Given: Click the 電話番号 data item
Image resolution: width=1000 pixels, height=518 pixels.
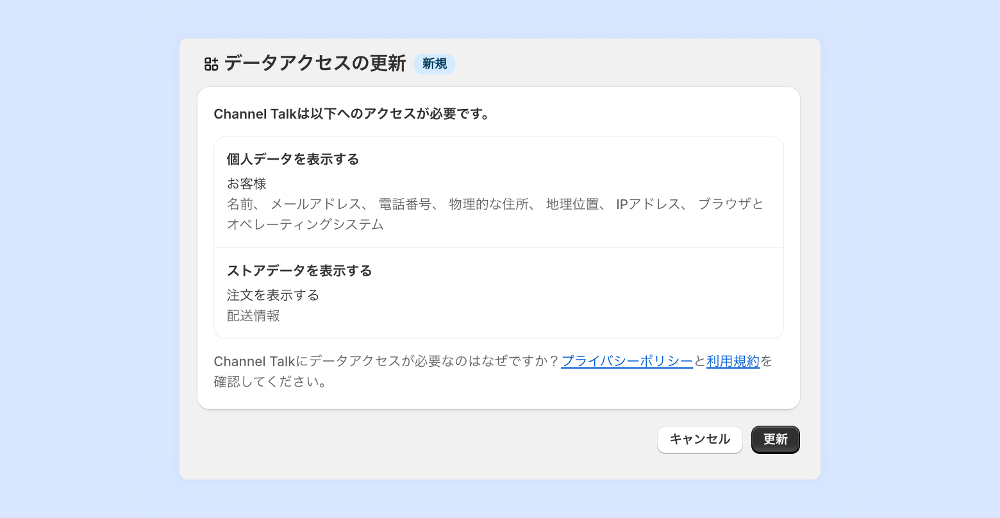Looking at the screenshot, I should coord(404,205).
